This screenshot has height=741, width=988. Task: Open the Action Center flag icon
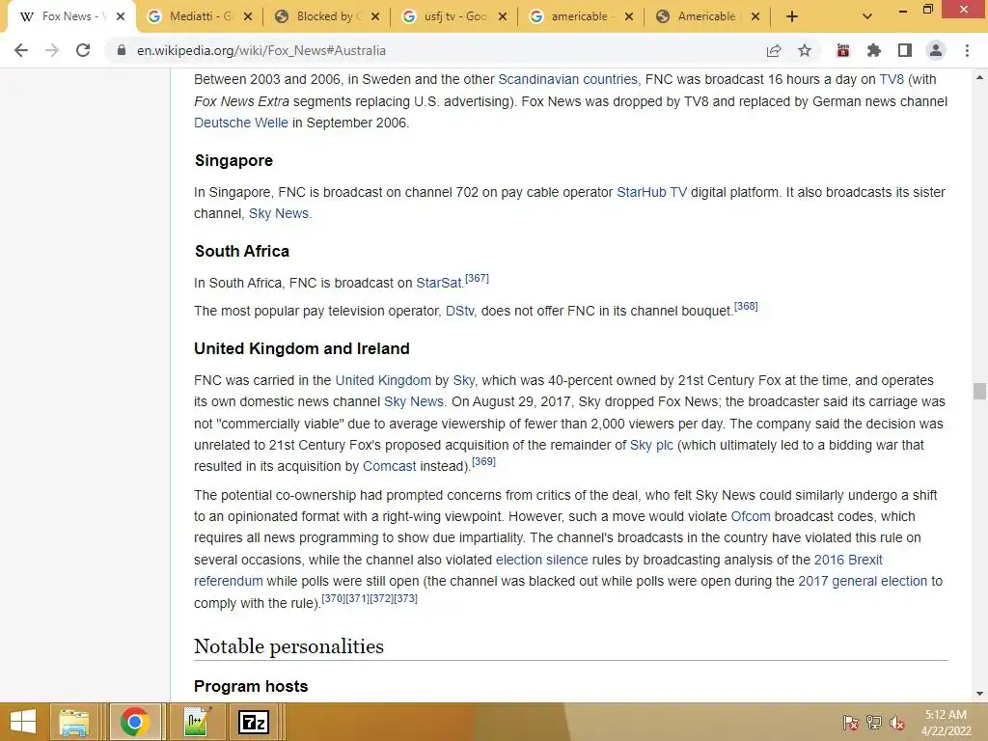click(851, 723)
